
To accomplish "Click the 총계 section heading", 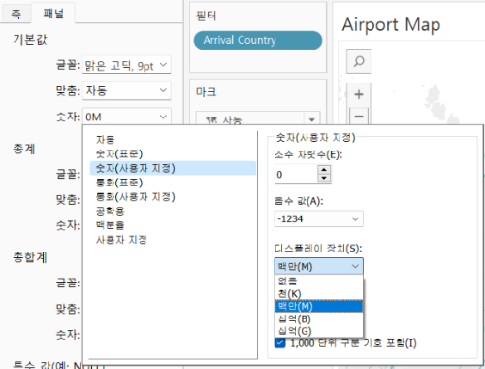I will point(24,149).
